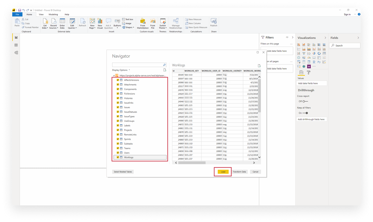Uncheck the Components table
This screenshot has height=222, width=373.
point(118,89)
